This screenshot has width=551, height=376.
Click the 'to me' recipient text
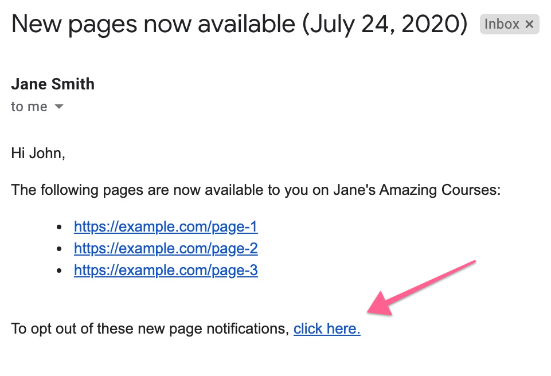pyautogui.click(x=29, y=107)
